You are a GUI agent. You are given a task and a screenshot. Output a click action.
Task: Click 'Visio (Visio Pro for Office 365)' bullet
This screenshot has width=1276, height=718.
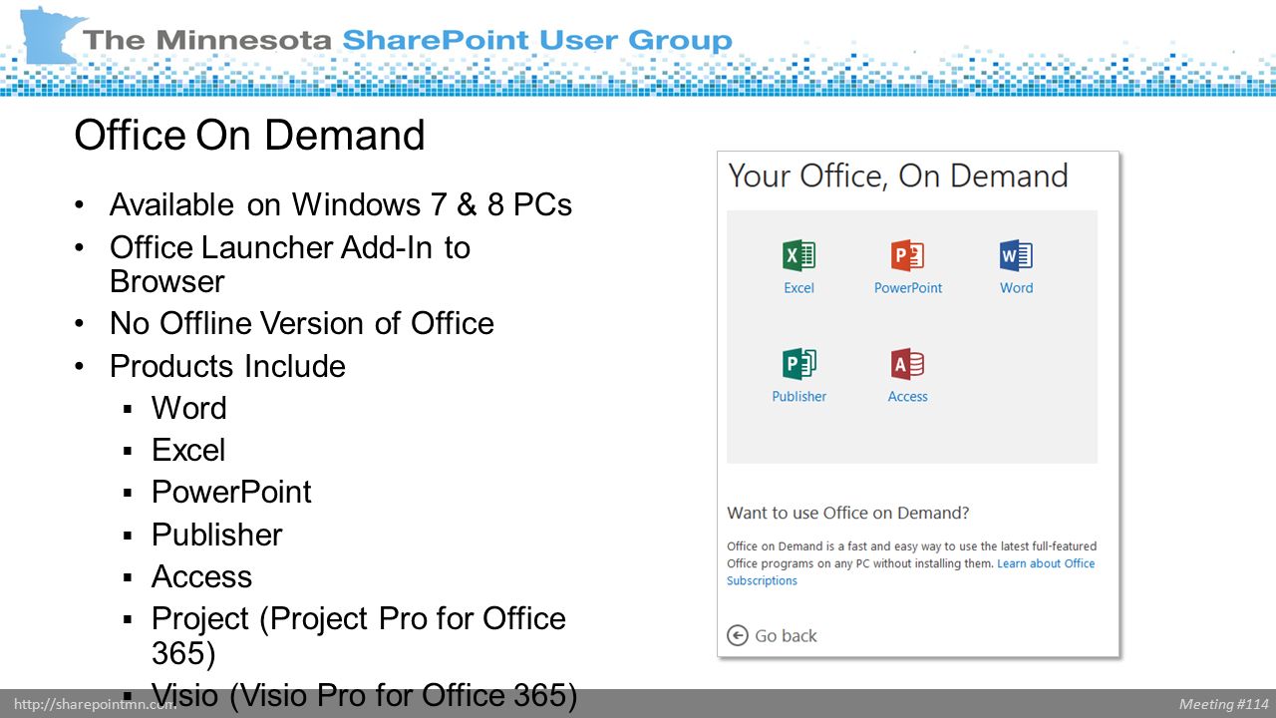[x=364, y=694]
